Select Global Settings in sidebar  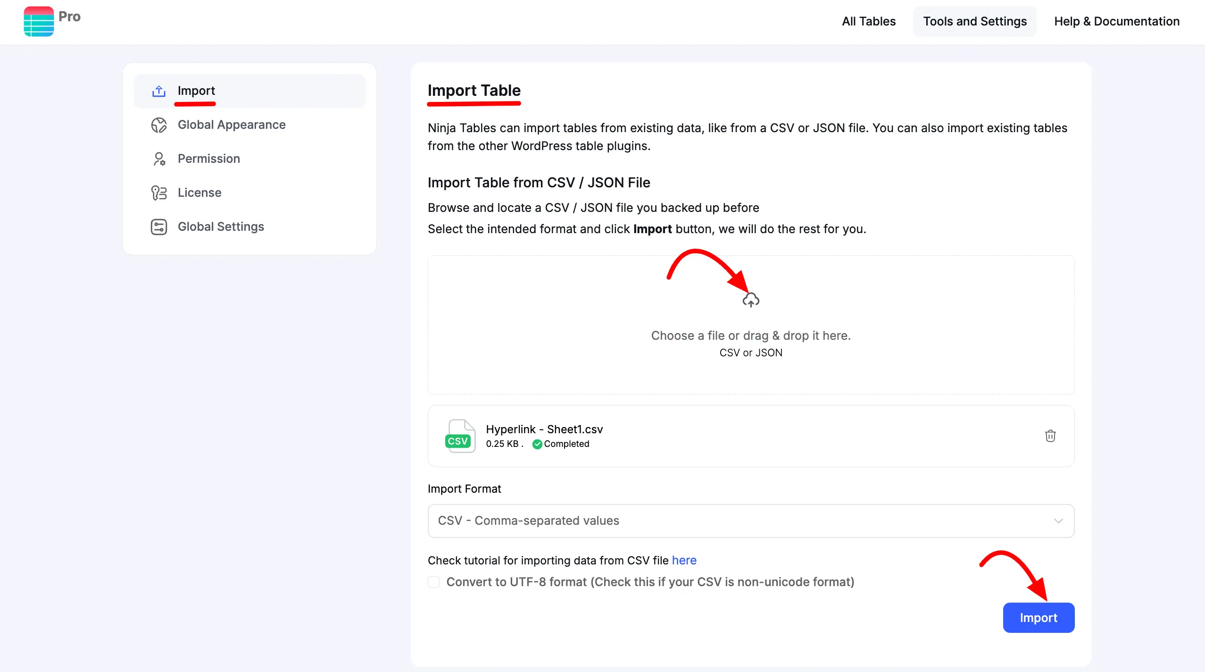coord(249,227)
